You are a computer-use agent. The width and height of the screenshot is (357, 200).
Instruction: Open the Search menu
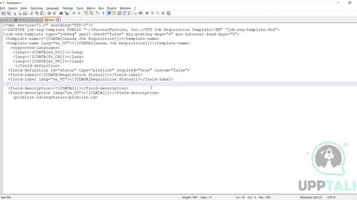[13, 8]
